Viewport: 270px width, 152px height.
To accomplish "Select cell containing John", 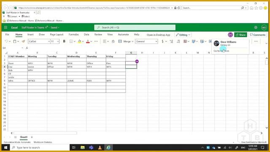I will [18, 81].
